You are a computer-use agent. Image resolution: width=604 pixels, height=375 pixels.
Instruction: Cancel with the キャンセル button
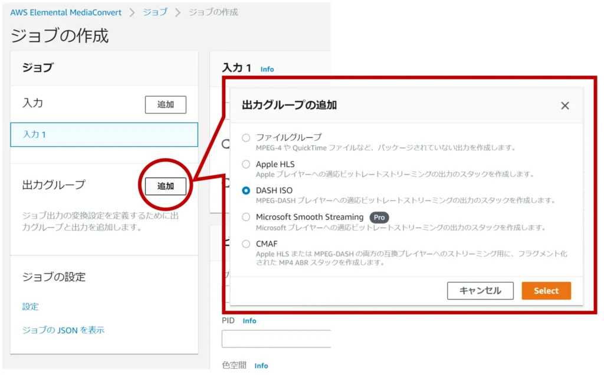pos(480,291)
